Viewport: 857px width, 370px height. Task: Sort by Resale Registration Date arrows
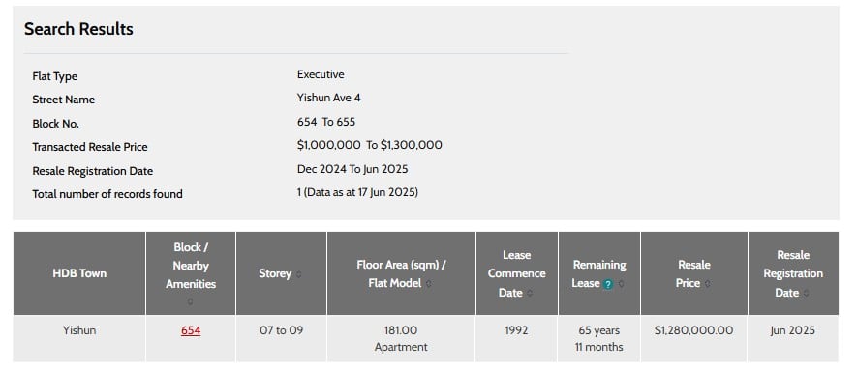tap(807, 293)
